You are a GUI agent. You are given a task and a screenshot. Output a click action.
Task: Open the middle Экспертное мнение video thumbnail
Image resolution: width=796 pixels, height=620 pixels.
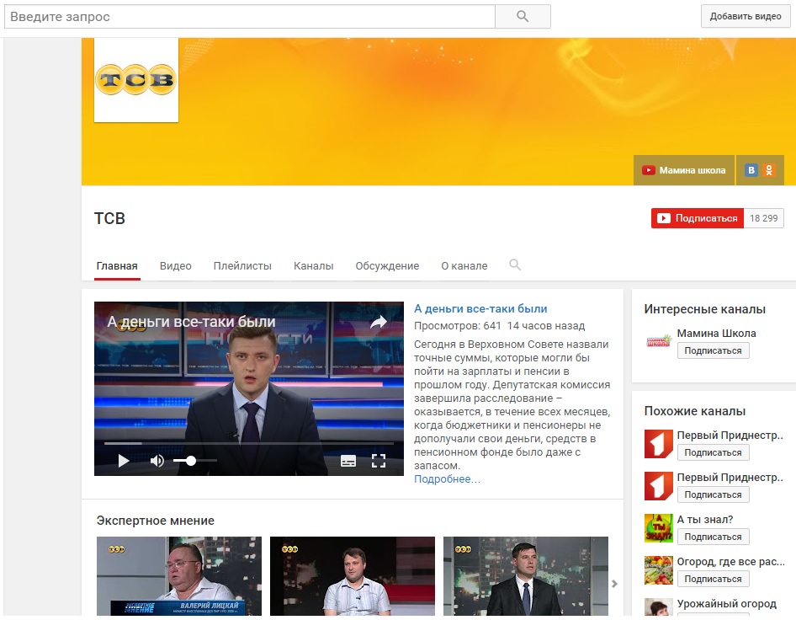(353, 576)
